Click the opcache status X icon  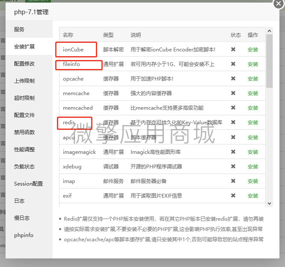pos(233,78)
